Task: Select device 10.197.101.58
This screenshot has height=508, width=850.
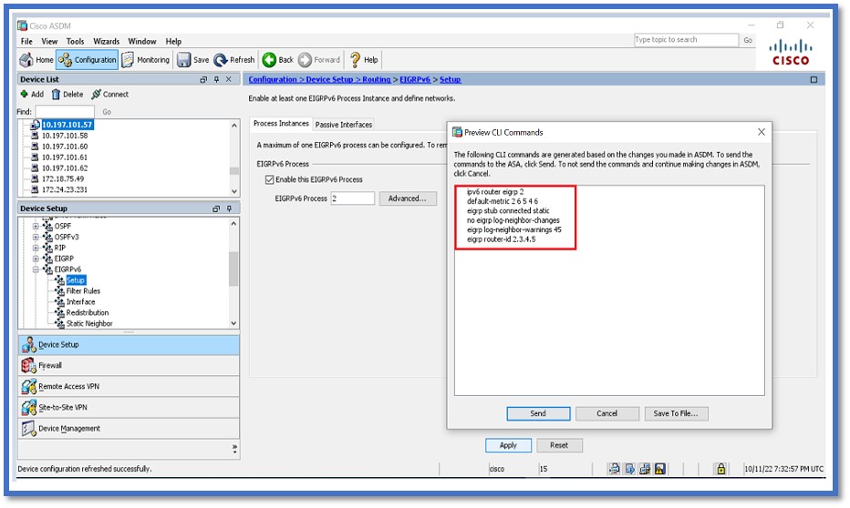Action: point(65,136)
